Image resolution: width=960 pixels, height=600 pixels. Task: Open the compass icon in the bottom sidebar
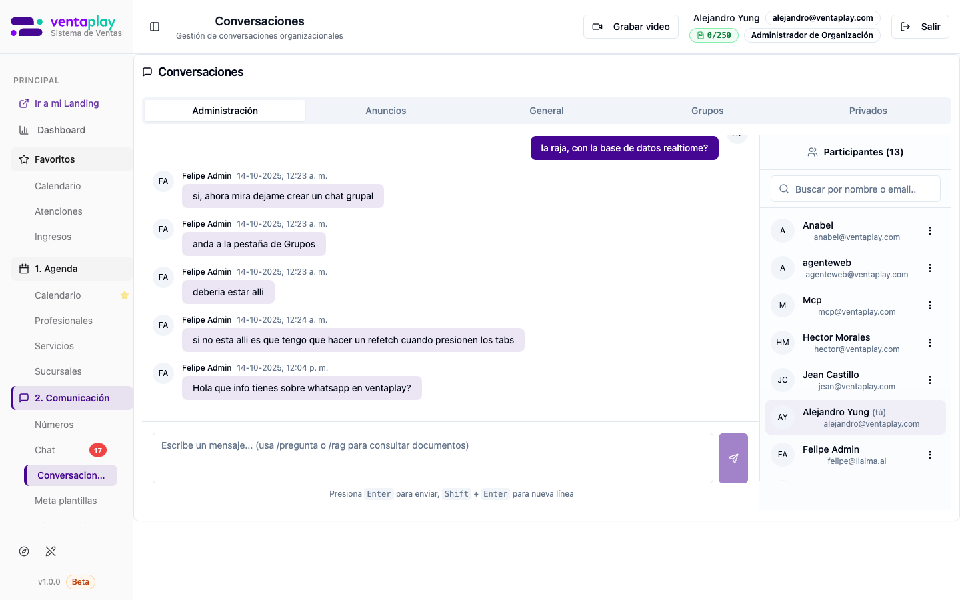coord(24,551)
